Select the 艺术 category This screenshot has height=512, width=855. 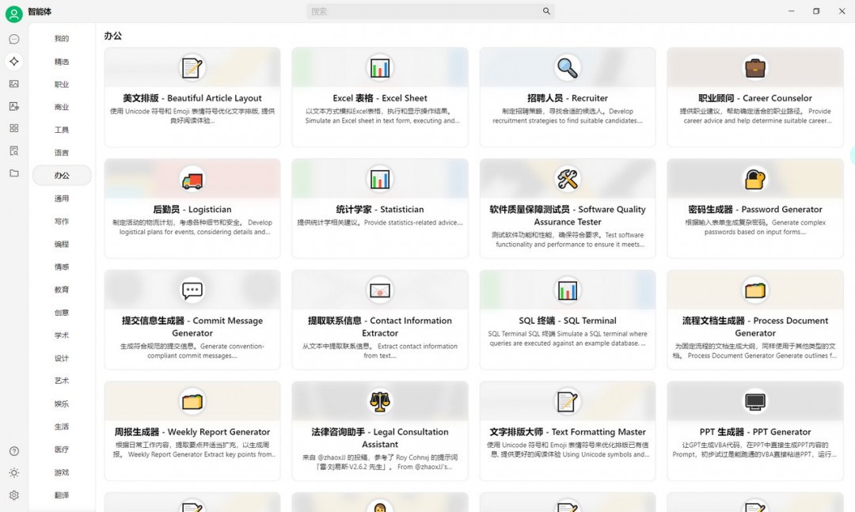pos(62,381)
